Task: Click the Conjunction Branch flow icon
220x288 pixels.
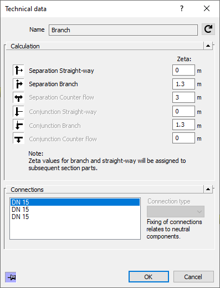Action: 18,125
